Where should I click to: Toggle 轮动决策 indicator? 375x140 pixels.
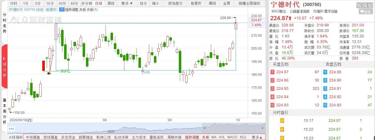(x=121, y=137)
